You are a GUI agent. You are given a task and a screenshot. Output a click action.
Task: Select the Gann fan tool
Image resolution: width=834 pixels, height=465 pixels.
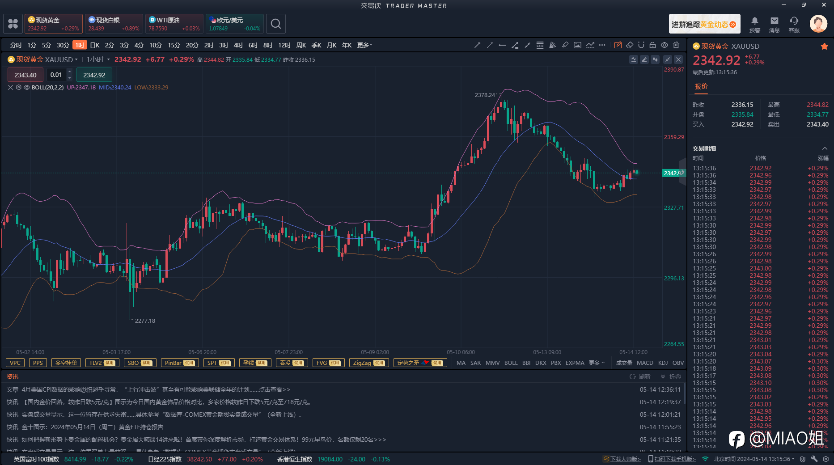[x=552, y=45]
